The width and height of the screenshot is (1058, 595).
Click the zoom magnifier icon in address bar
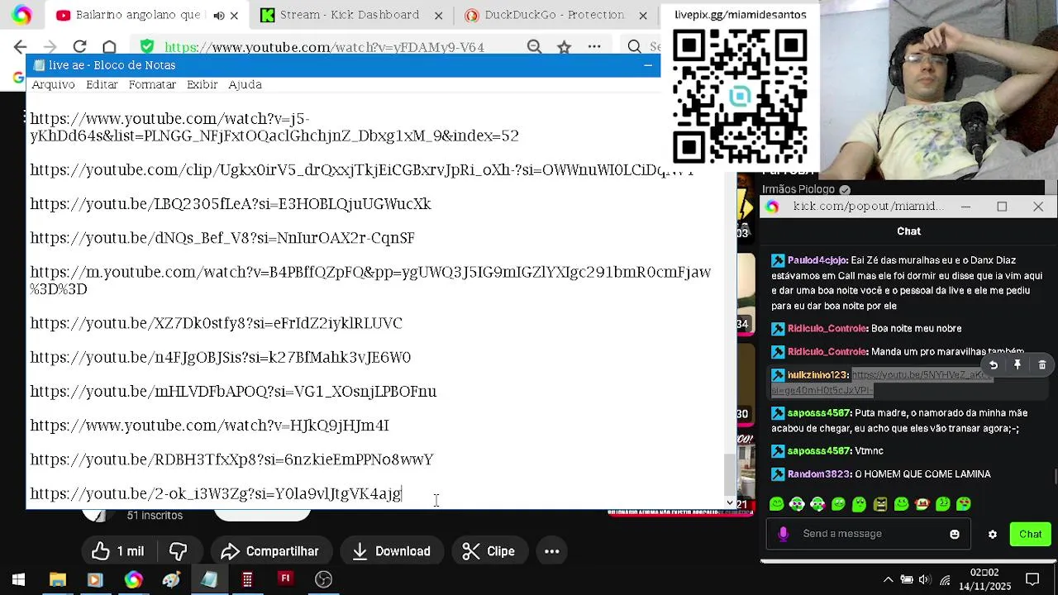[x=535, y=47]
